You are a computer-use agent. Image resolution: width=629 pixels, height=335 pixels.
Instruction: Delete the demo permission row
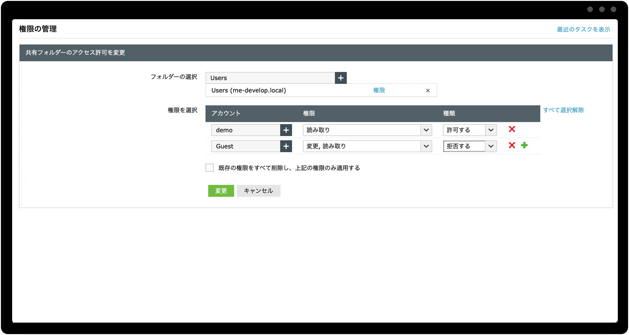[x=512, y=129]
